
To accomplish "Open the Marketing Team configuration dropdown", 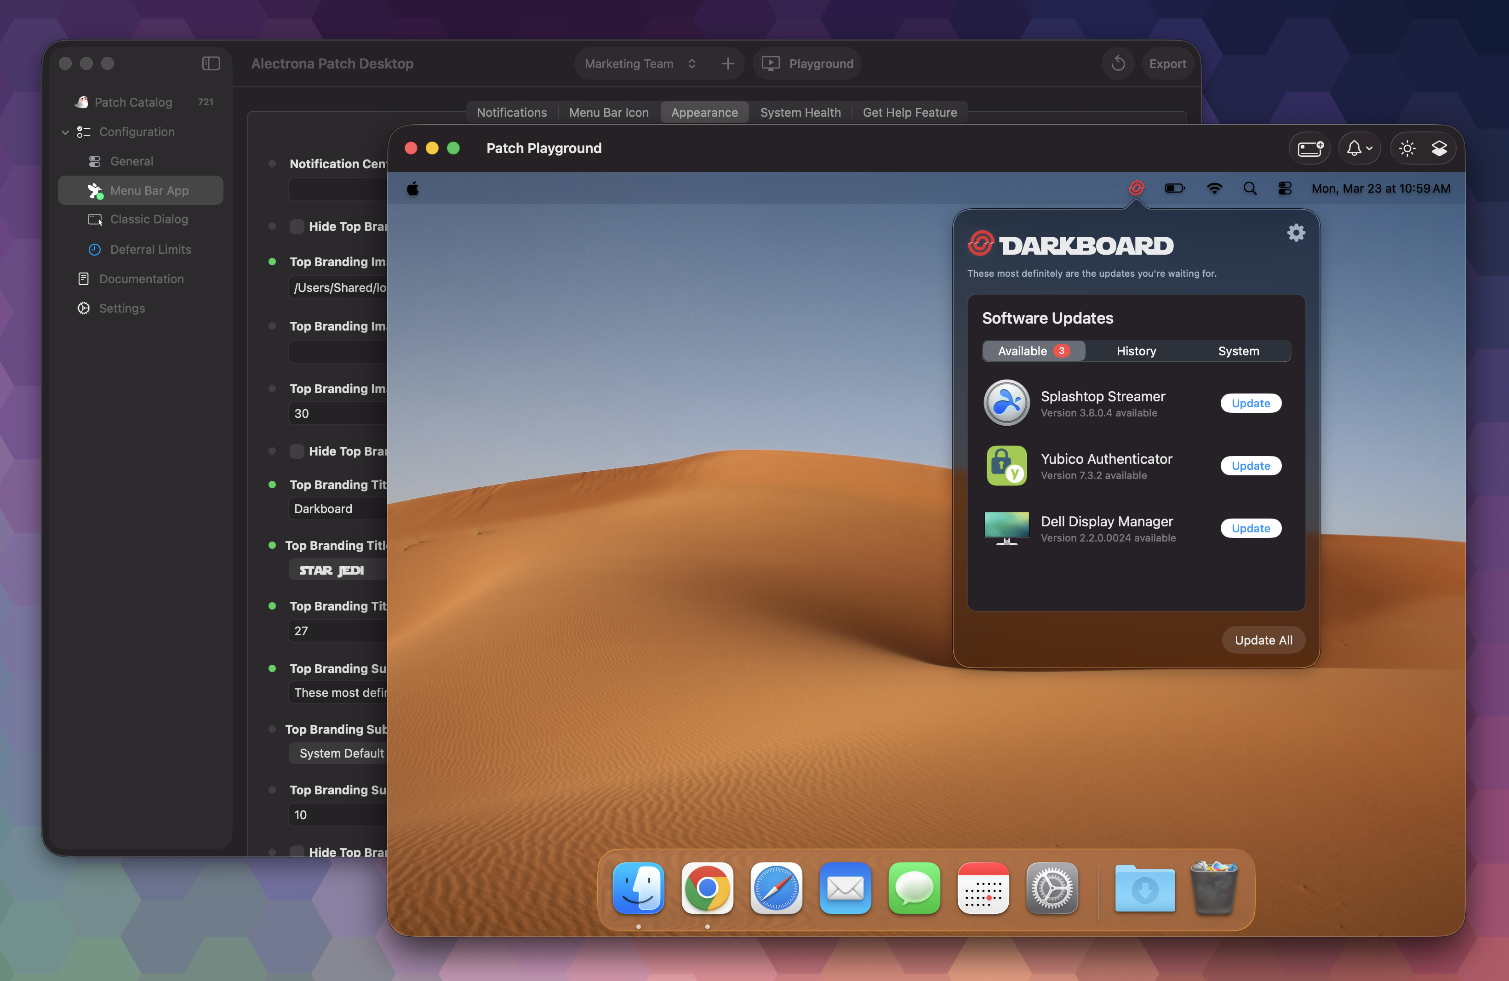I will pos(640,63).
